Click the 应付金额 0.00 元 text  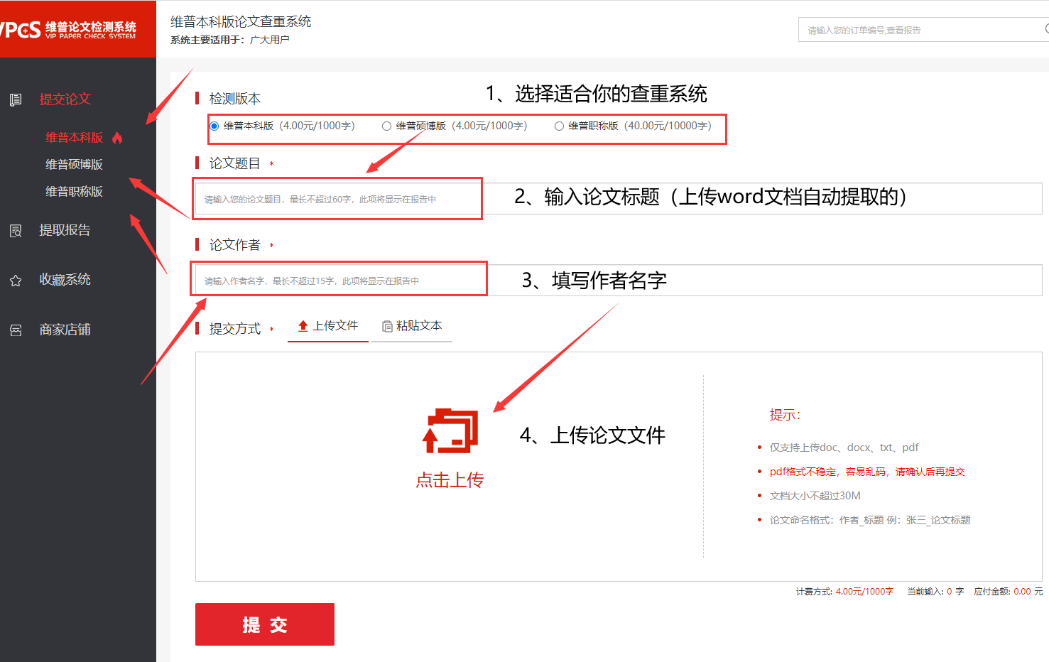[x=1009, y=592]
